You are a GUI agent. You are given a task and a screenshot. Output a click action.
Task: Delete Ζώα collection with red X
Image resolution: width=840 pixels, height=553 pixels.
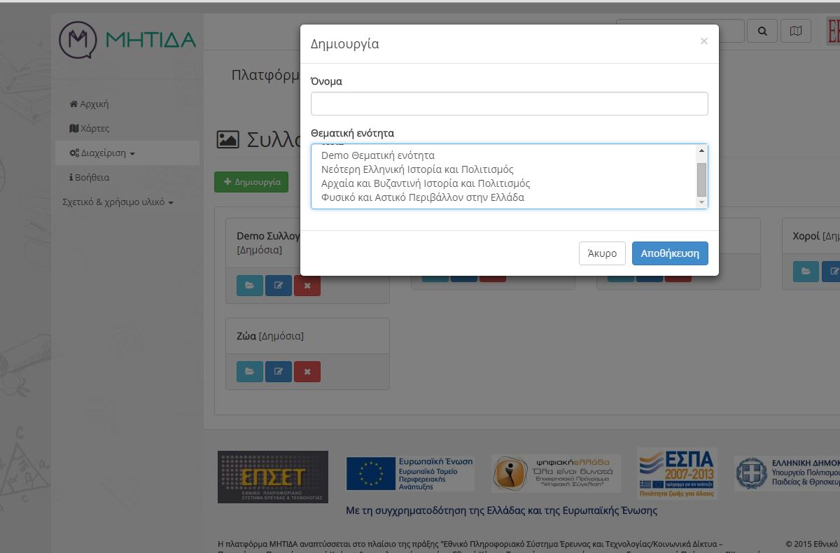click(x=307, y=371)
